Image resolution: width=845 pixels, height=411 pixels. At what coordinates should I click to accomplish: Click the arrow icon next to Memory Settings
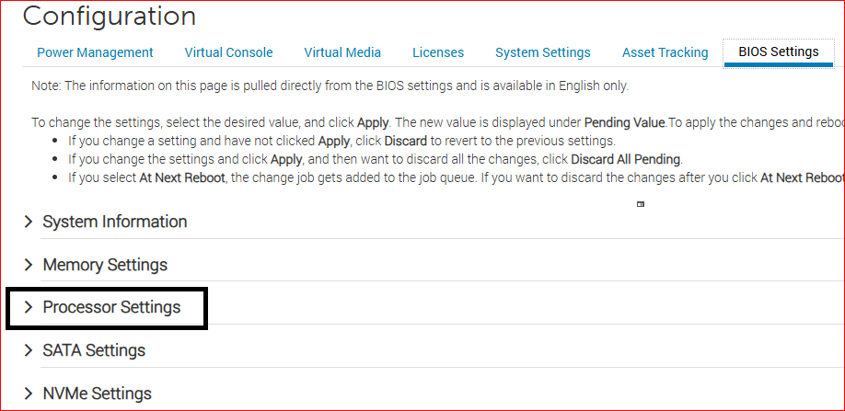click(x=29, y=265)
